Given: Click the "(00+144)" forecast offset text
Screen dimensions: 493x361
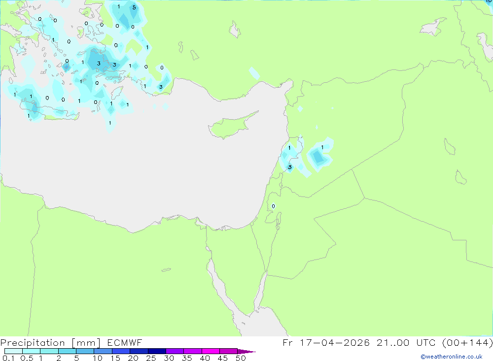Looking at the screenshot, I should tap(467, 342).
